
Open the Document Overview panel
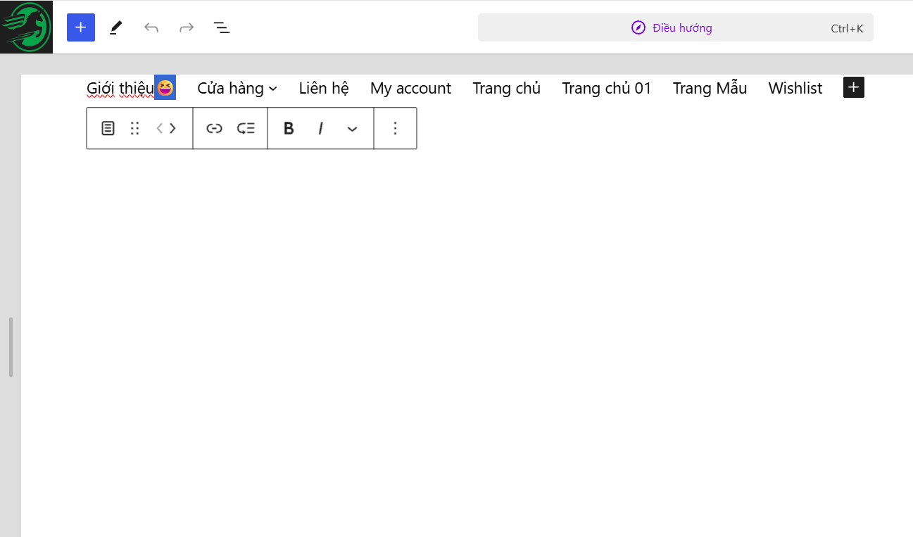click(221, 27)
